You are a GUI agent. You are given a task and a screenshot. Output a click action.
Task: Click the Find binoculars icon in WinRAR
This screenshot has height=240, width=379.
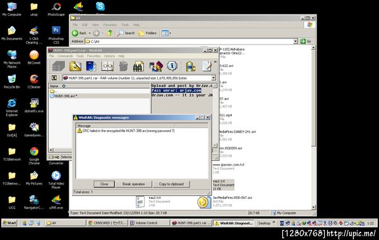(x=138, y=66)
